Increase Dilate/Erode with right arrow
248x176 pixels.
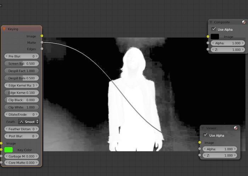point(37,114)
